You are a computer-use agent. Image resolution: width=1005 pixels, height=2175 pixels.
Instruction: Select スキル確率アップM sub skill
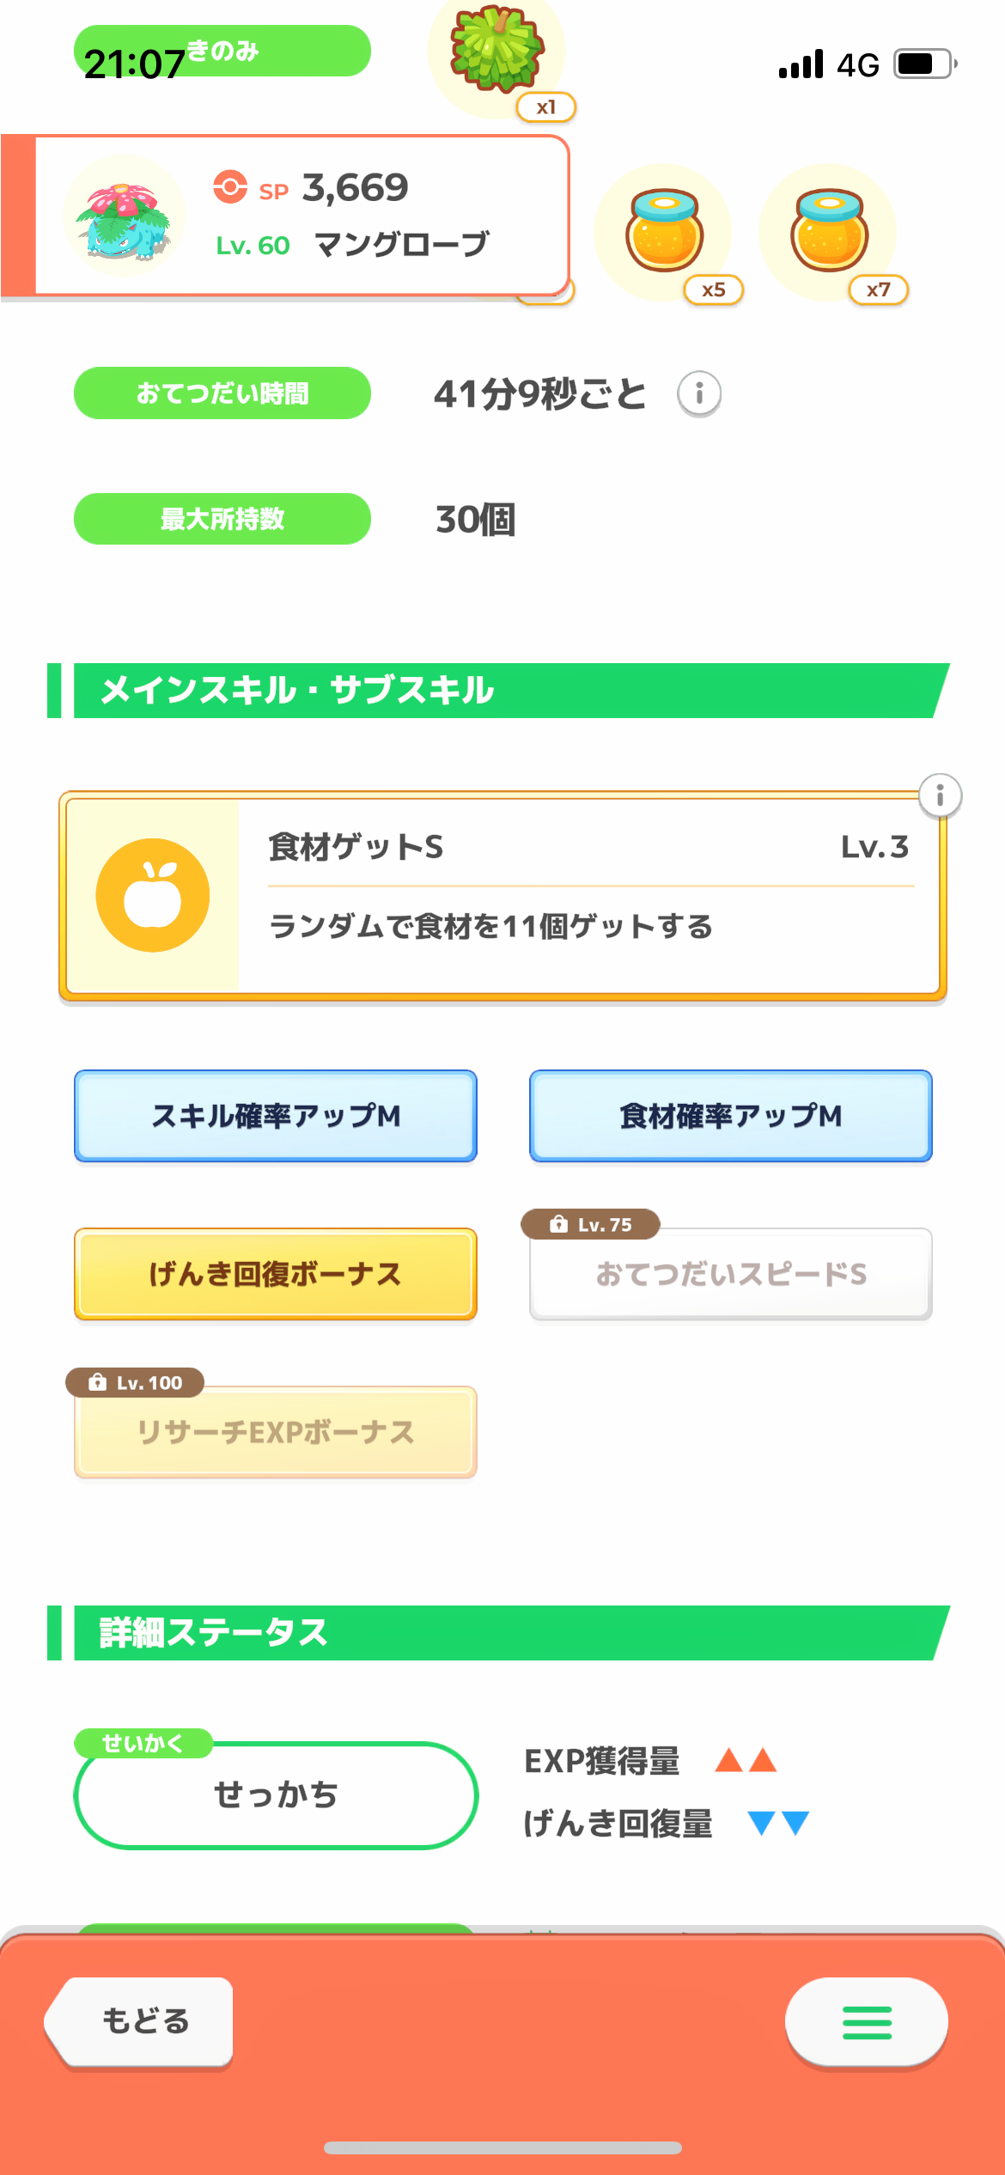pyautogui.click(x=276, y=1116)
